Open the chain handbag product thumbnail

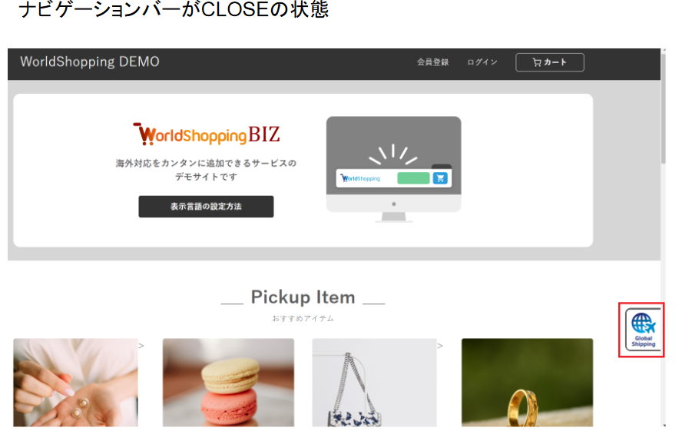pyautogui.click(x=375, y=383)
